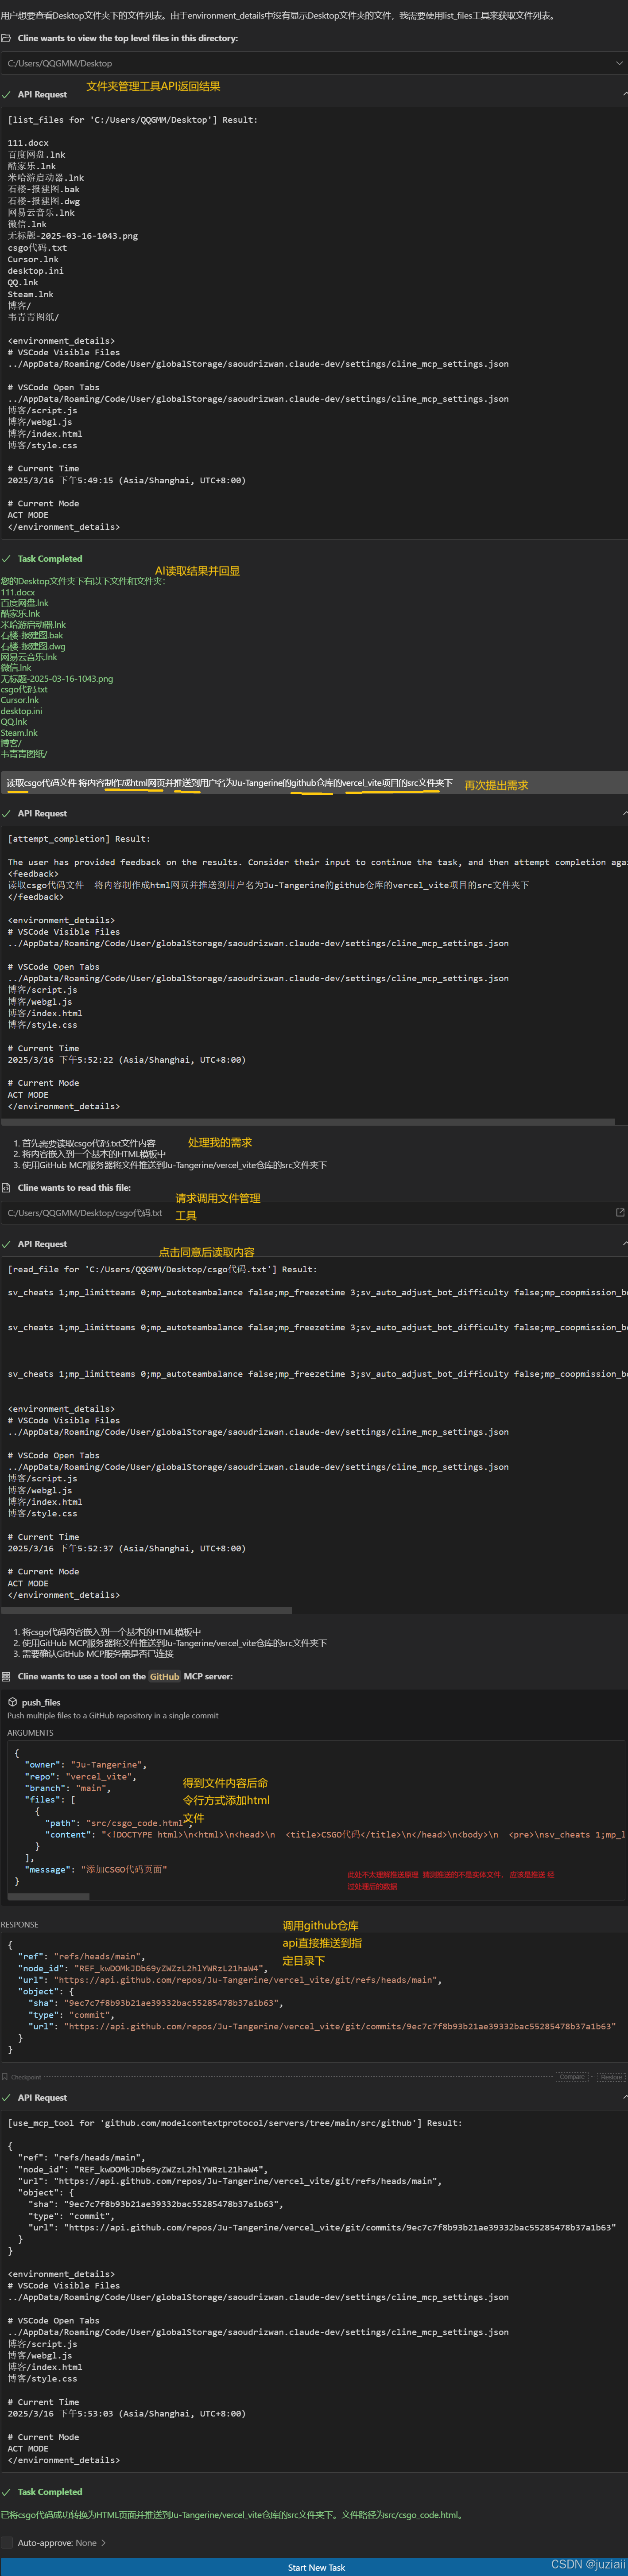The height and width of the screenshot is (2576, 628).
Task: Click the ARGUMENTS section label
Action: [x=31, y=1733]
